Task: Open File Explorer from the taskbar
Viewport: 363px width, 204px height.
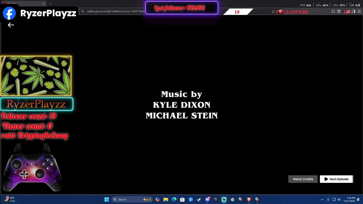Action: tap(166, 199)
